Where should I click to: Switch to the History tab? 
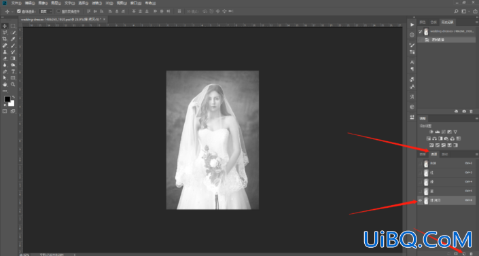[447, 22]
